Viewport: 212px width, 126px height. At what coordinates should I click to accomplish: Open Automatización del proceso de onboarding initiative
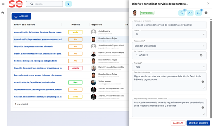click(x=38, y=32)
